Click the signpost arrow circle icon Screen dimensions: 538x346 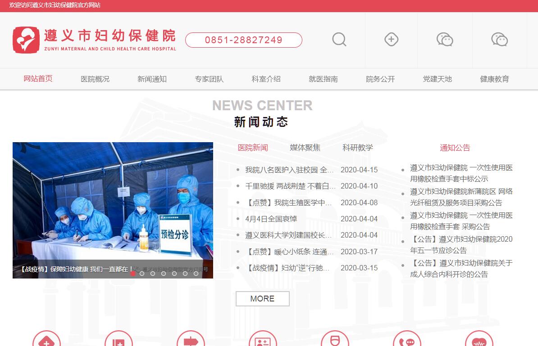click(x=191, y=341)
